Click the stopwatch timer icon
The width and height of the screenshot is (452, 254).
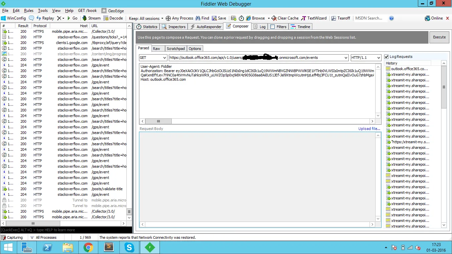pos(241,18)
